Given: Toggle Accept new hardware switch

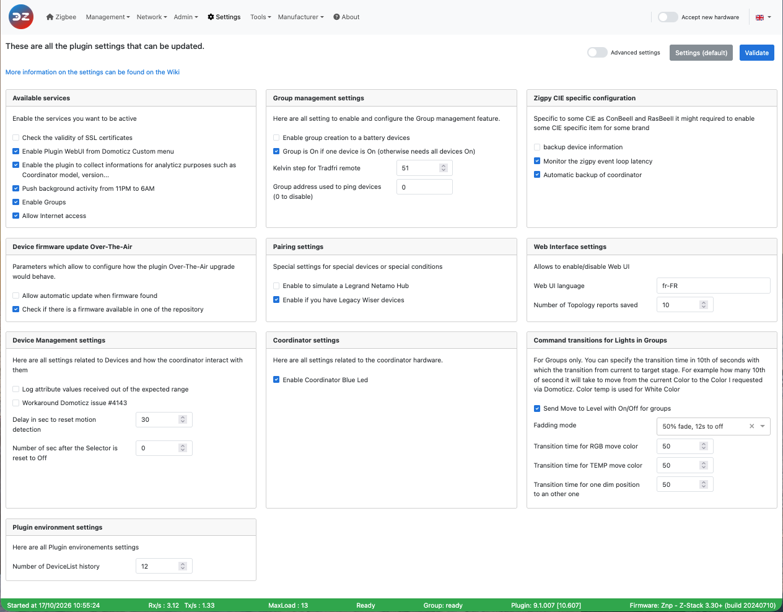Looking at the screenshot, I should point(668,17).
